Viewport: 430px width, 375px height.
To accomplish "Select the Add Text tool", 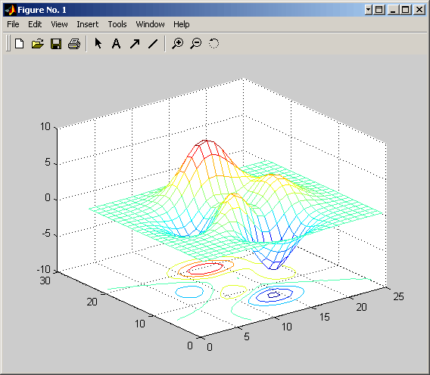I will coord(117,44).
